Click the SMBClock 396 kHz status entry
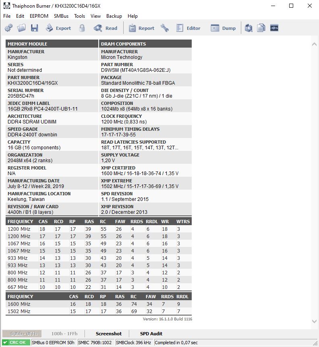The width and height of the screenshot is (319, 347). [x=134, y=342]
